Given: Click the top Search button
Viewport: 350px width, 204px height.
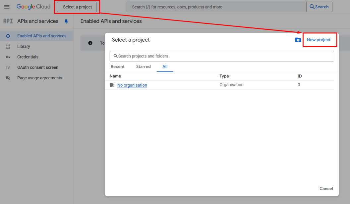Looking at the screenshot, I should pyautogui.click(x=319, y=7).
